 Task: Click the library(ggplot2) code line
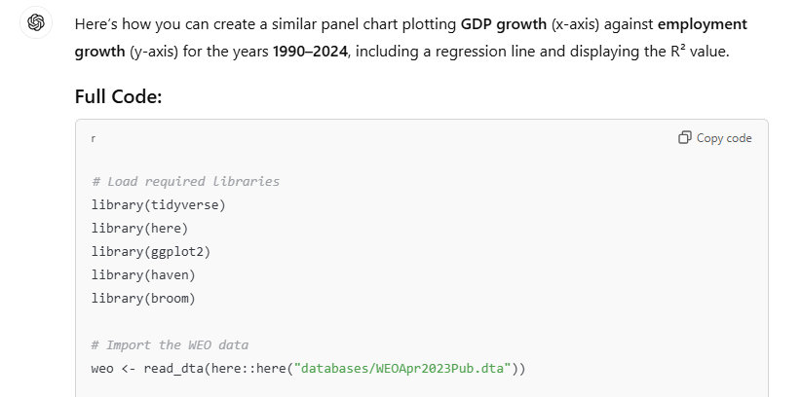point(151,251)
